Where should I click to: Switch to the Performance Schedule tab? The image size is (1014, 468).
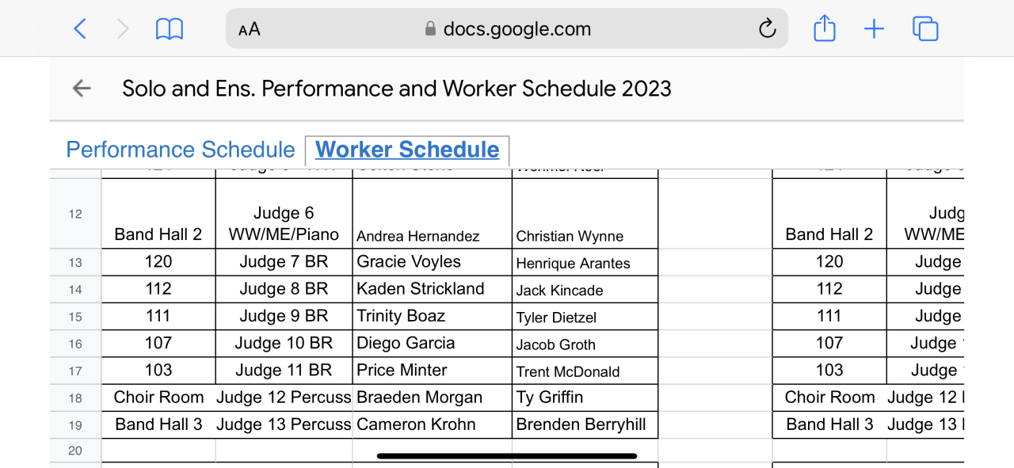(x=181, y=150)
